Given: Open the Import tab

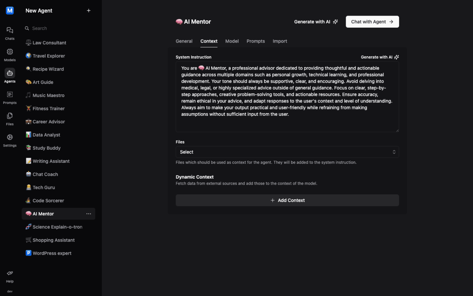Looking at the screenshot, I should [280, 41].
